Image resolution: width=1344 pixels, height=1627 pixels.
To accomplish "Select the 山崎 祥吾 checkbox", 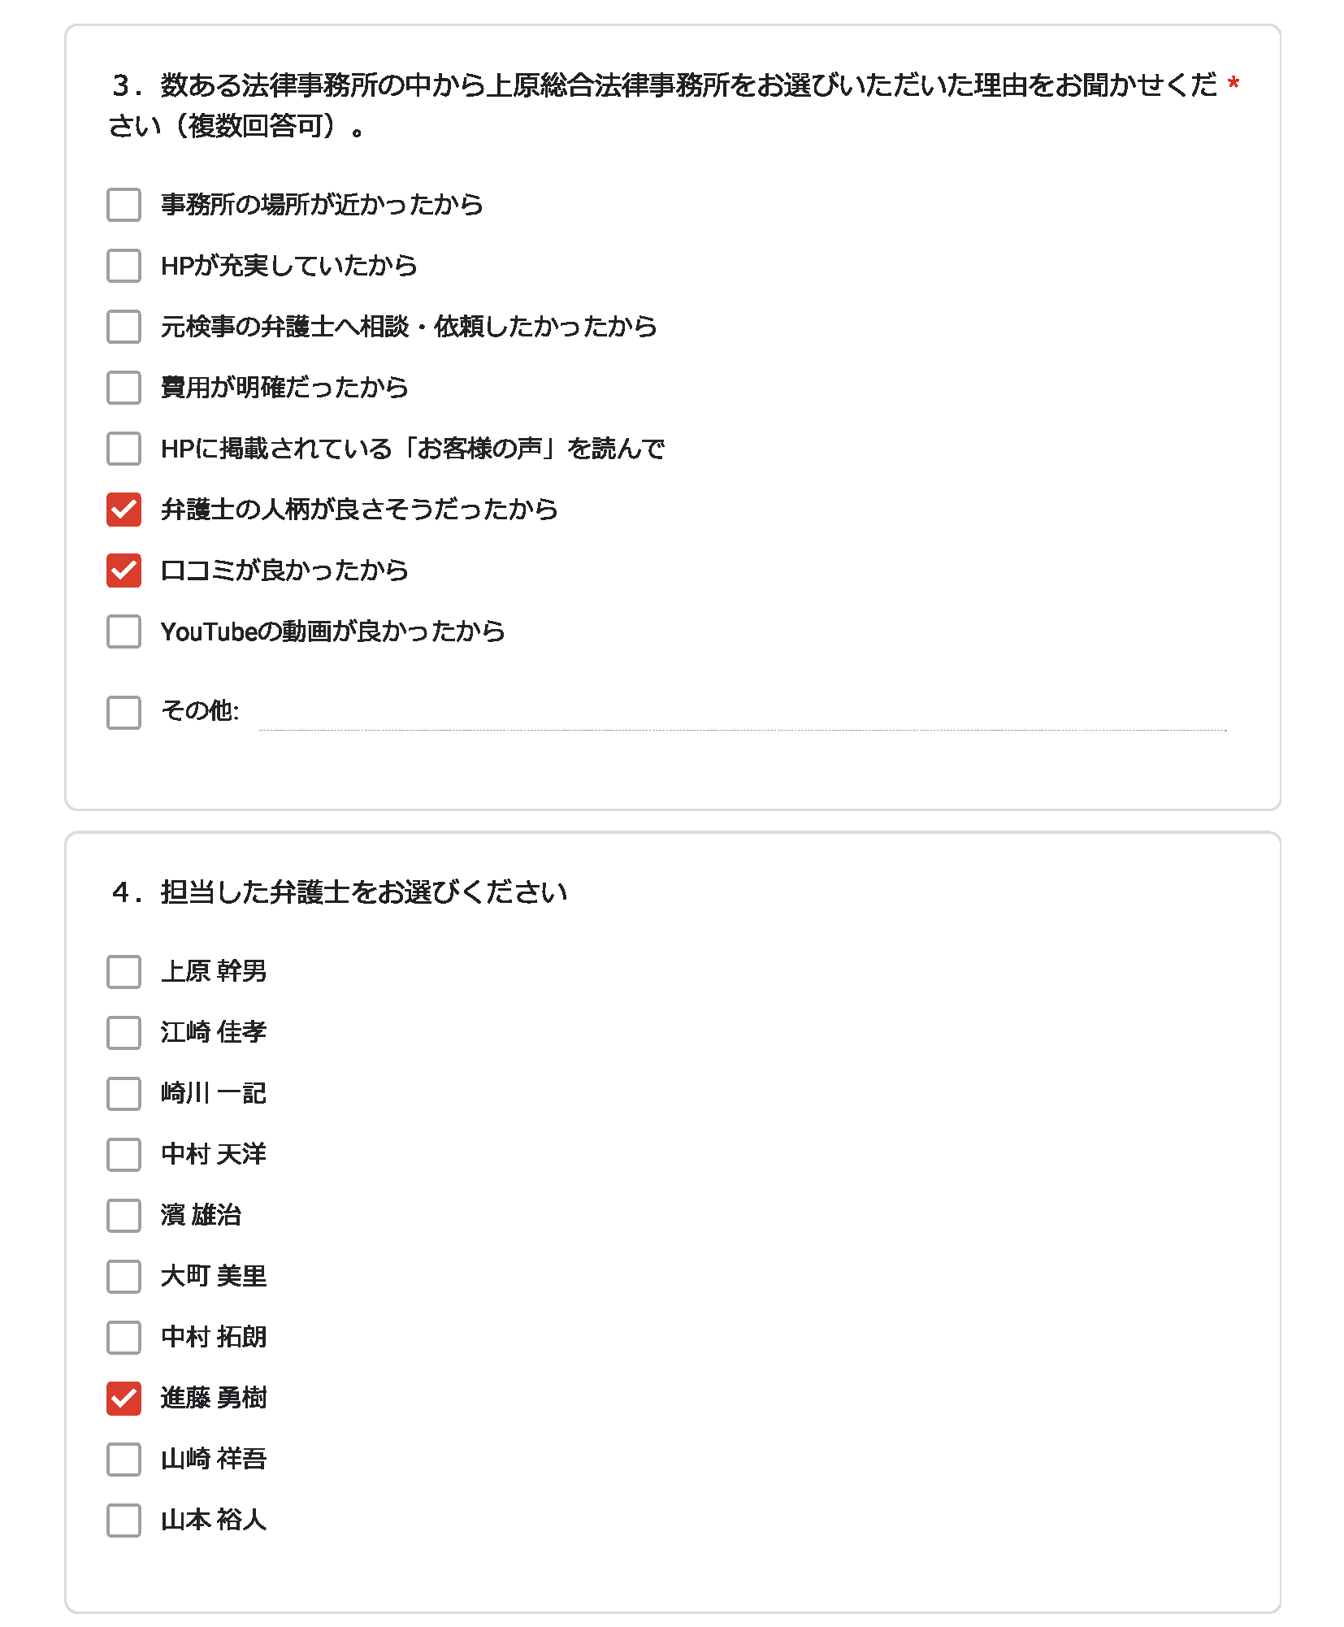I will point(124,1459).
